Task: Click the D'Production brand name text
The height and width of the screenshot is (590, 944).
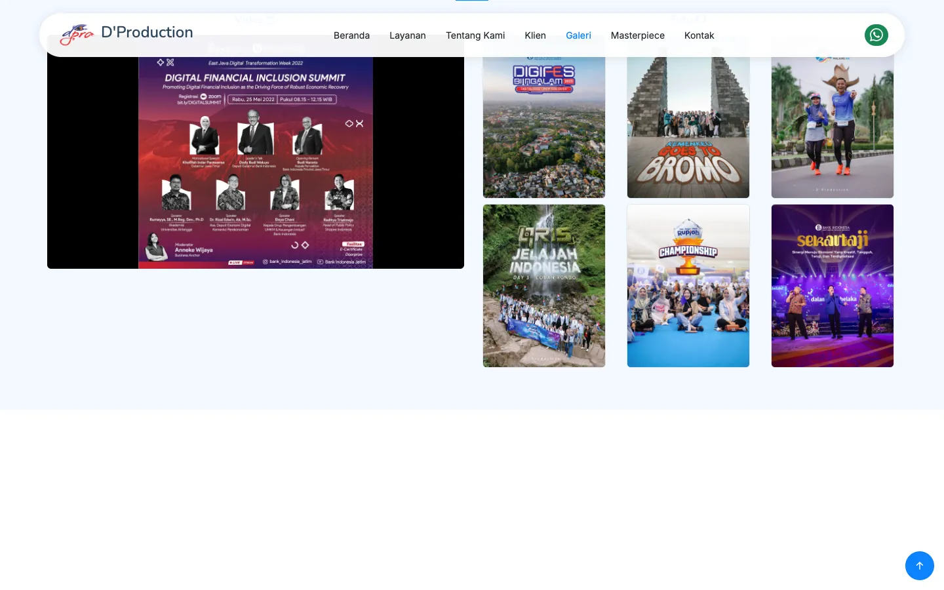Action: click(x=147, y=33)
